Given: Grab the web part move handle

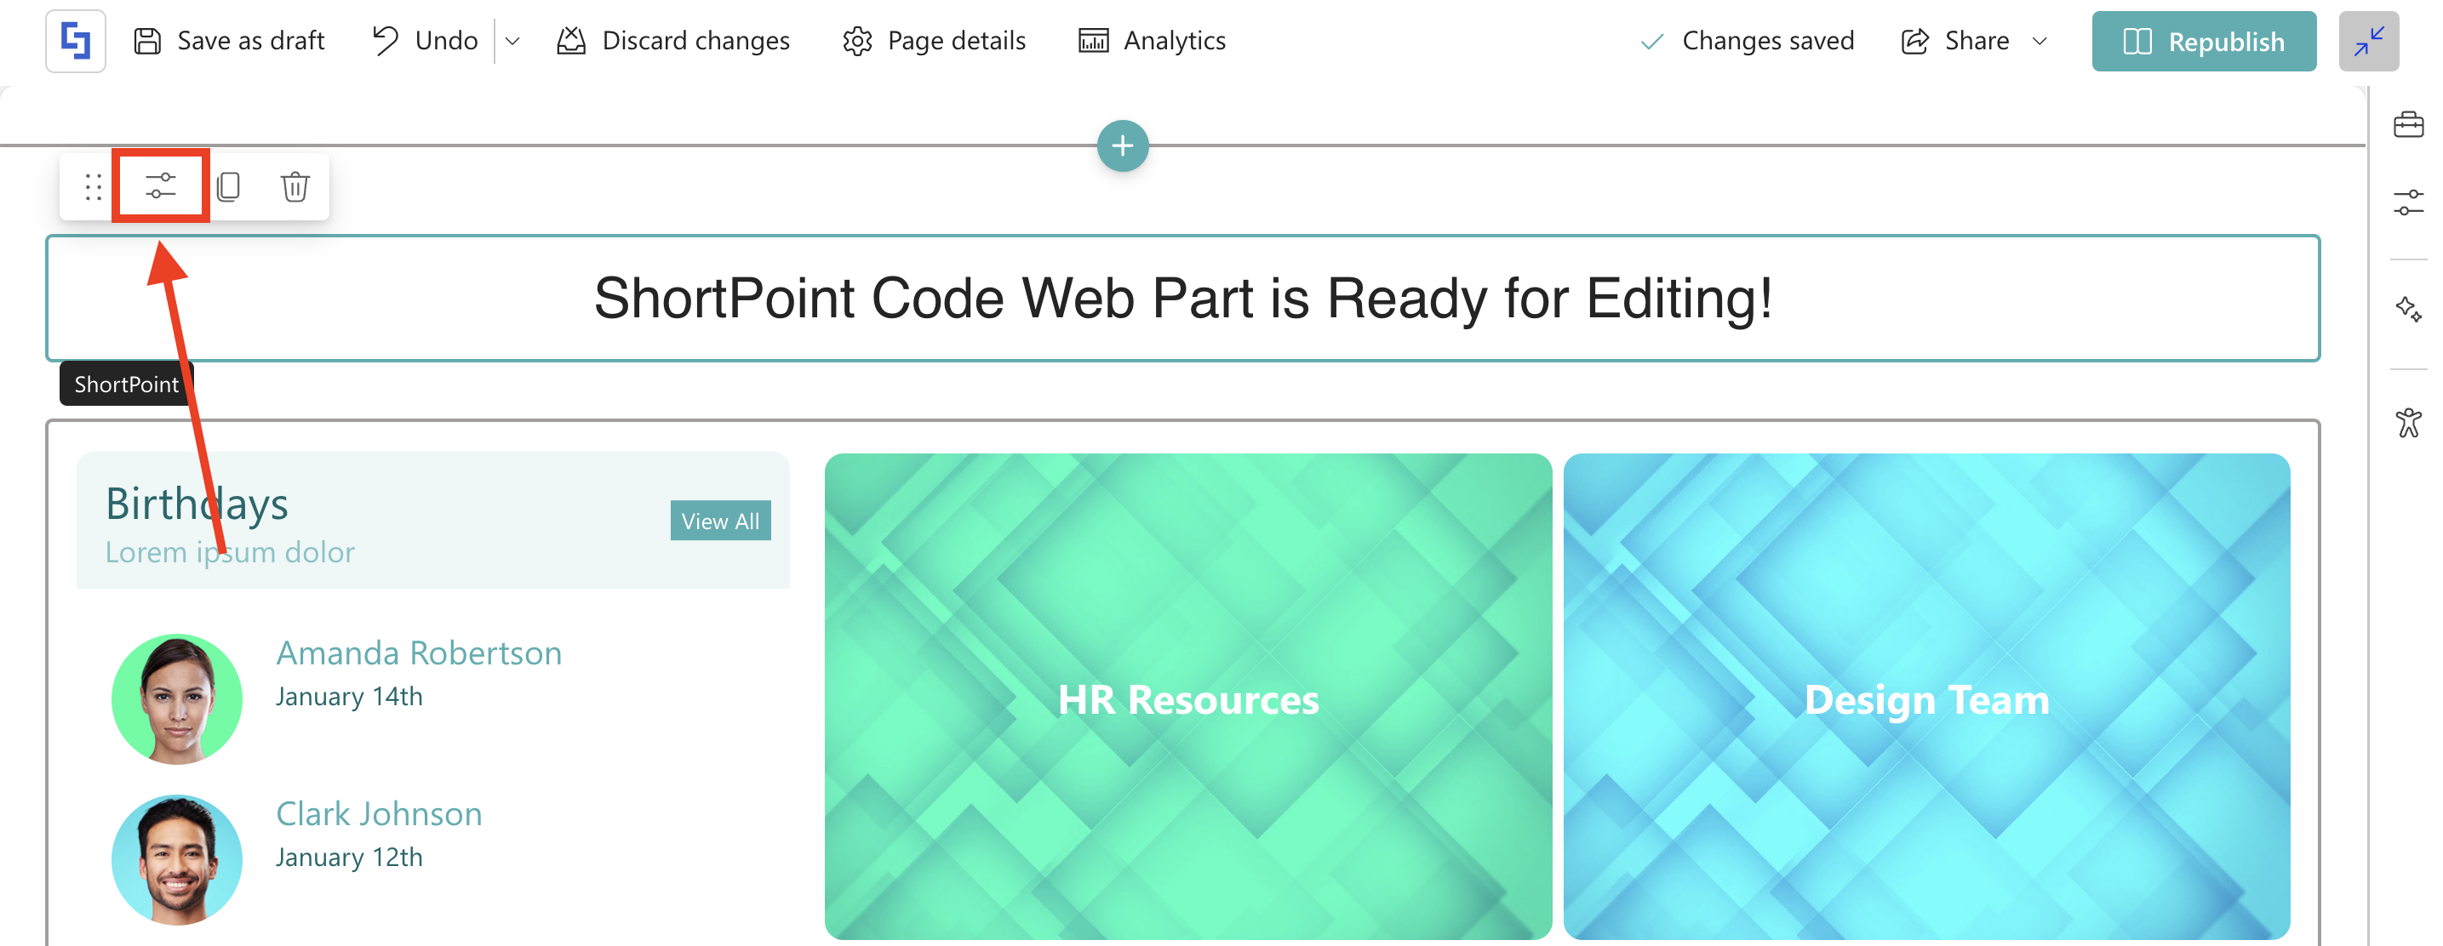Looking at the screenshot, I should coord(93,185).
